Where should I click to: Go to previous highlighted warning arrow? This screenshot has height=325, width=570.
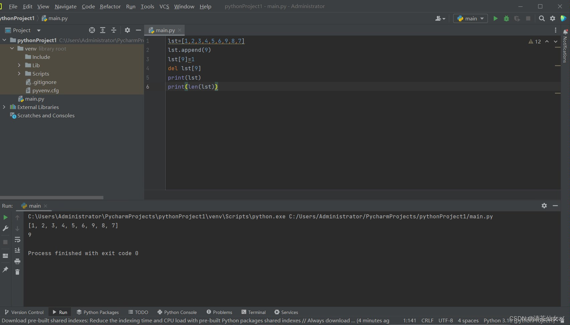pos(547,41)
